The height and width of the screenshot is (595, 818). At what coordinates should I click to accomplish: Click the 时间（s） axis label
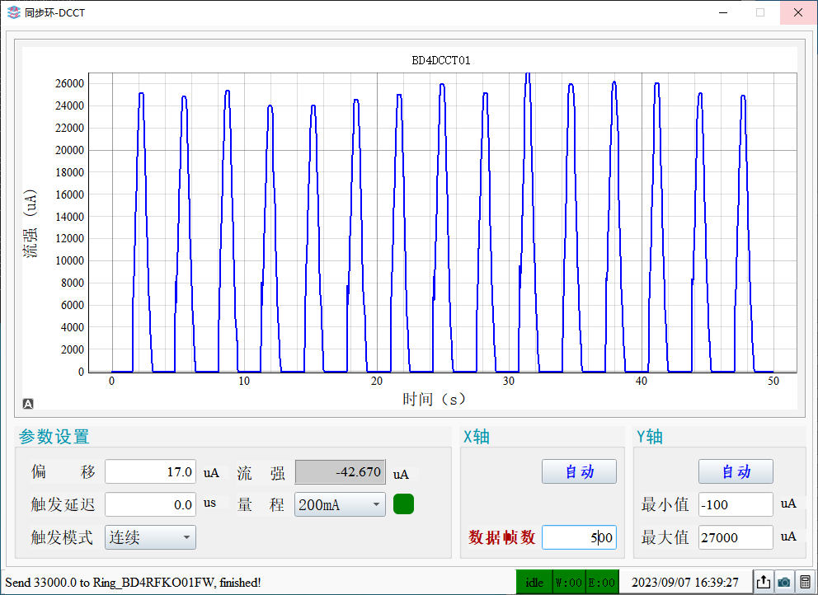click(434, 399)
